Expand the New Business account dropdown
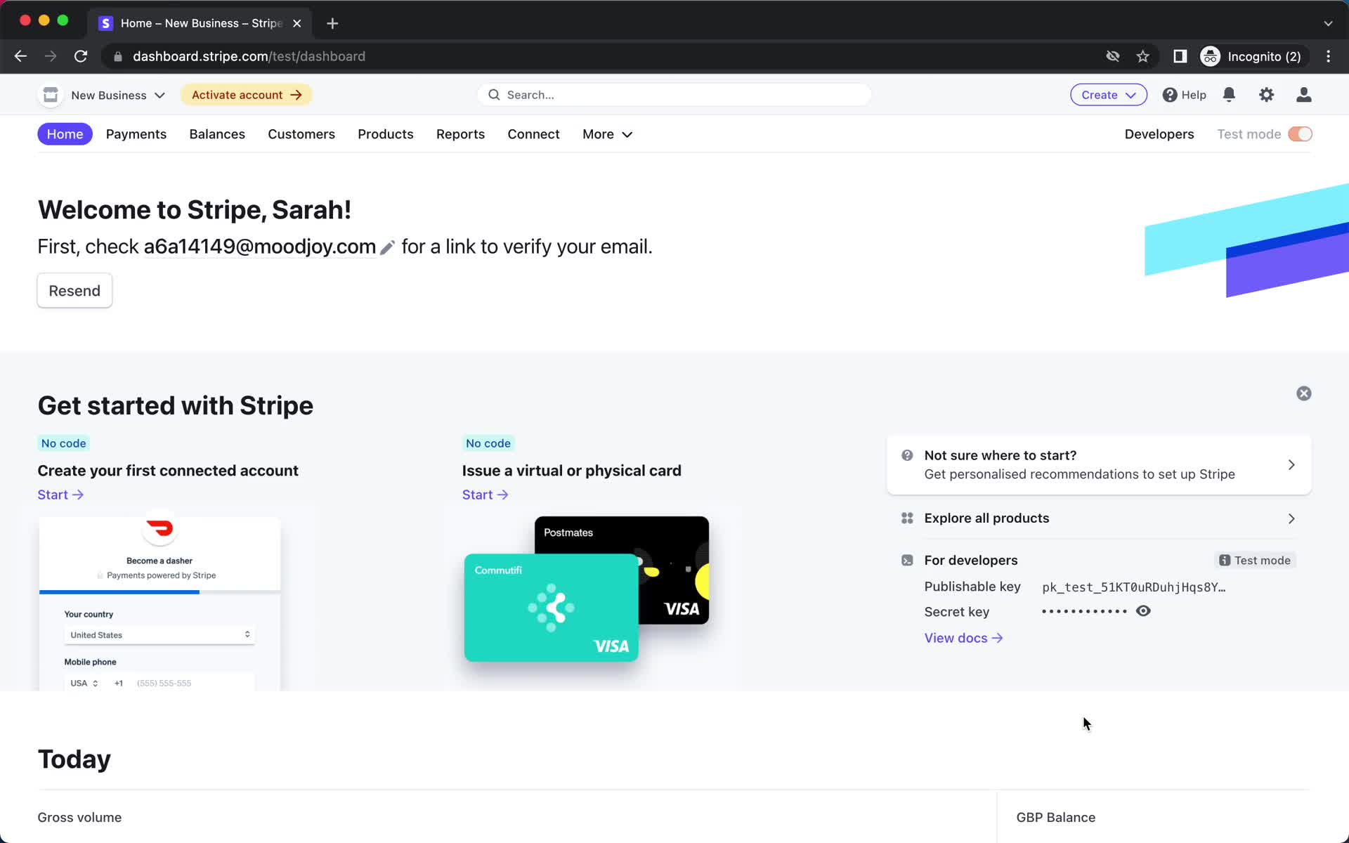 pos(159,95)
